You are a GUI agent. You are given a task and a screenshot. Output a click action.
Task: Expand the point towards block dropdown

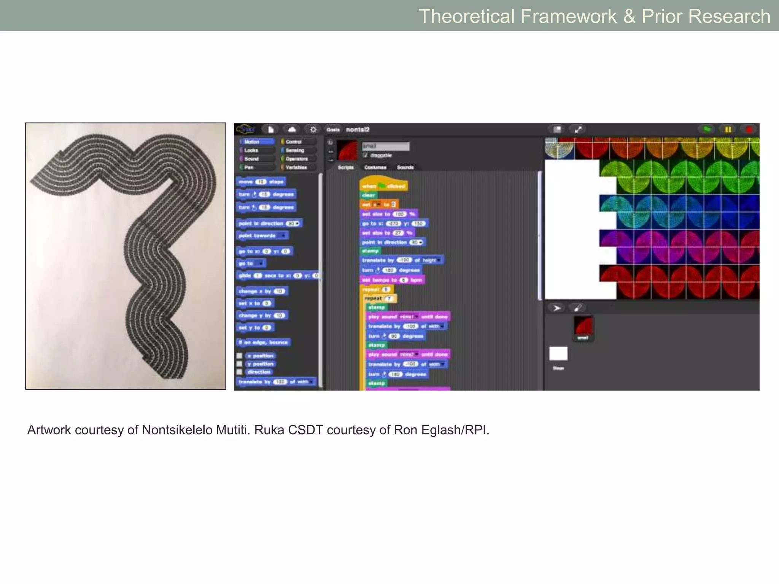tap(282, 236)
